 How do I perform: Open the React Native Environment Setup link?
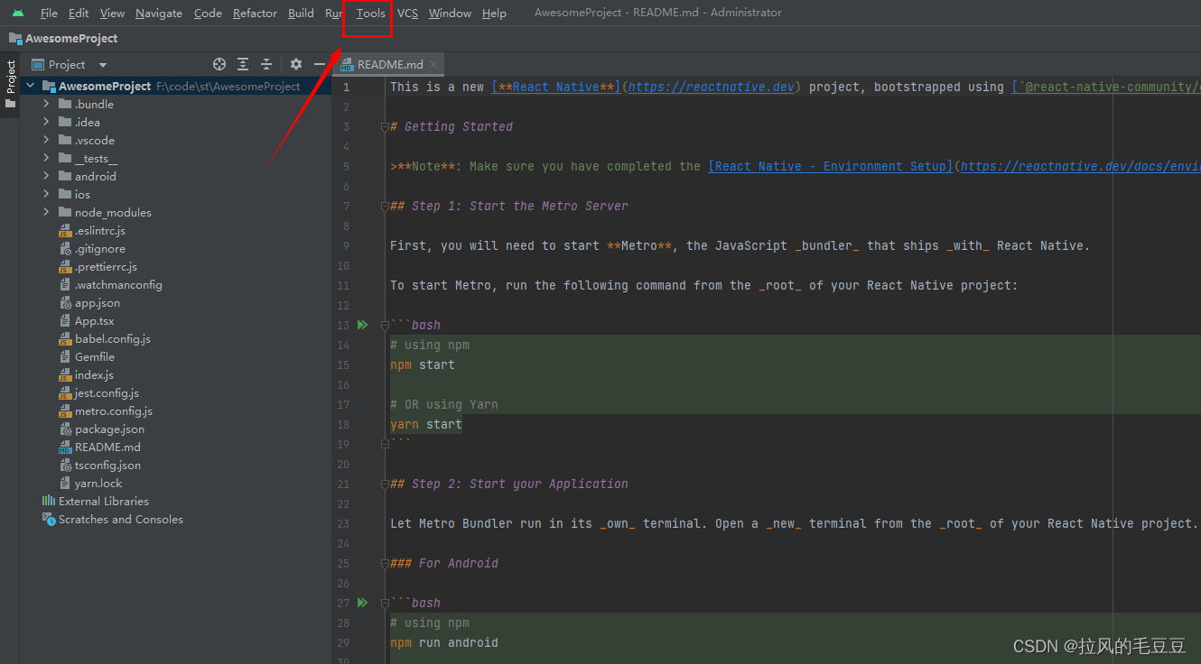coord(829,165)
